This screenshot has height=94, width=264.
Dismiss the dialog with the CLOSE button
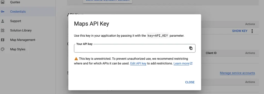click(190, 82)
